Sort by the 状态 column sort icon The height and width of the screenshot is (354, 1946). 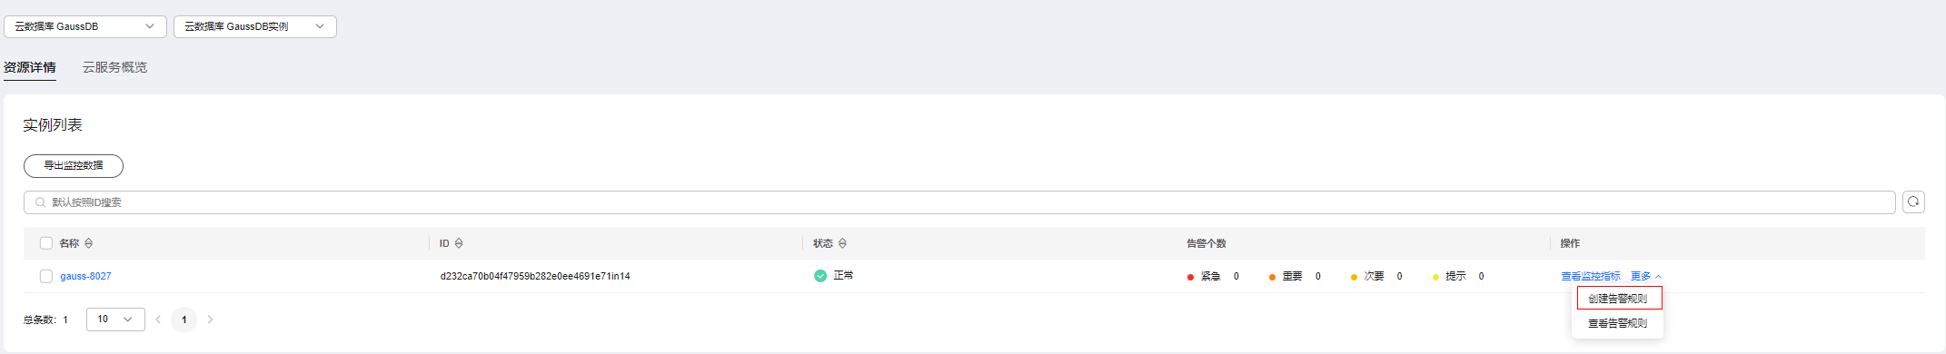pyautogui.click(x=842, y=243)
